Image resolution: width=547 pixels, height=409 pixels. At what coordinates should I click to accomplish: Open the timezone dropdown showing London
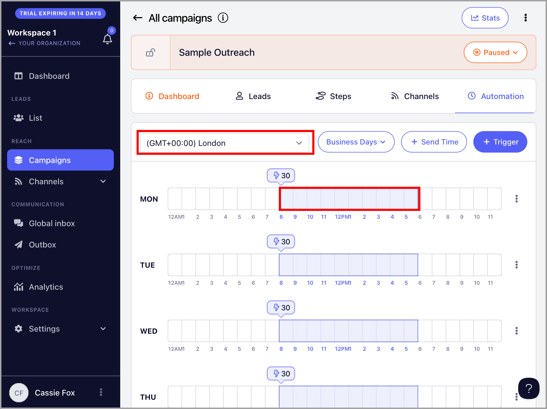tap(225, 143)
